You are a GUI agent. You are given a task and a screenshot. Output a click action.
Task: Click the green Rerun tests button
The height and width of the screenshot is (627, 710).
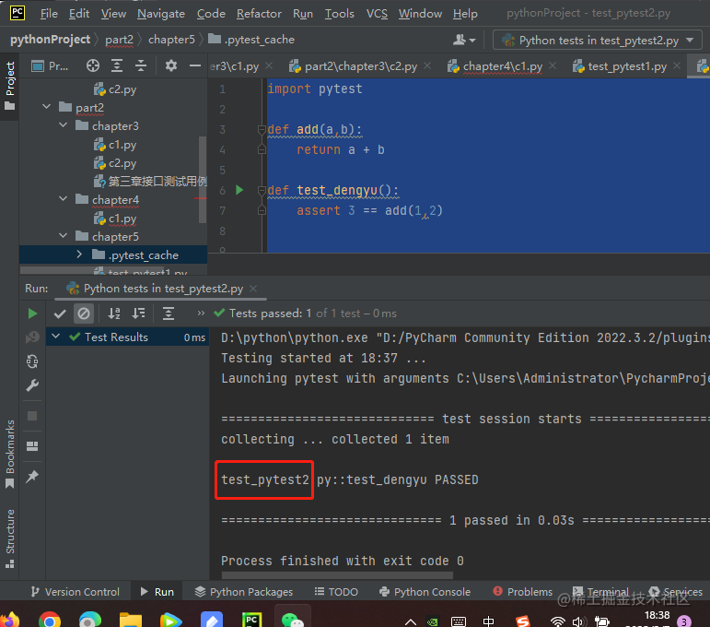(x=33, y=313)
